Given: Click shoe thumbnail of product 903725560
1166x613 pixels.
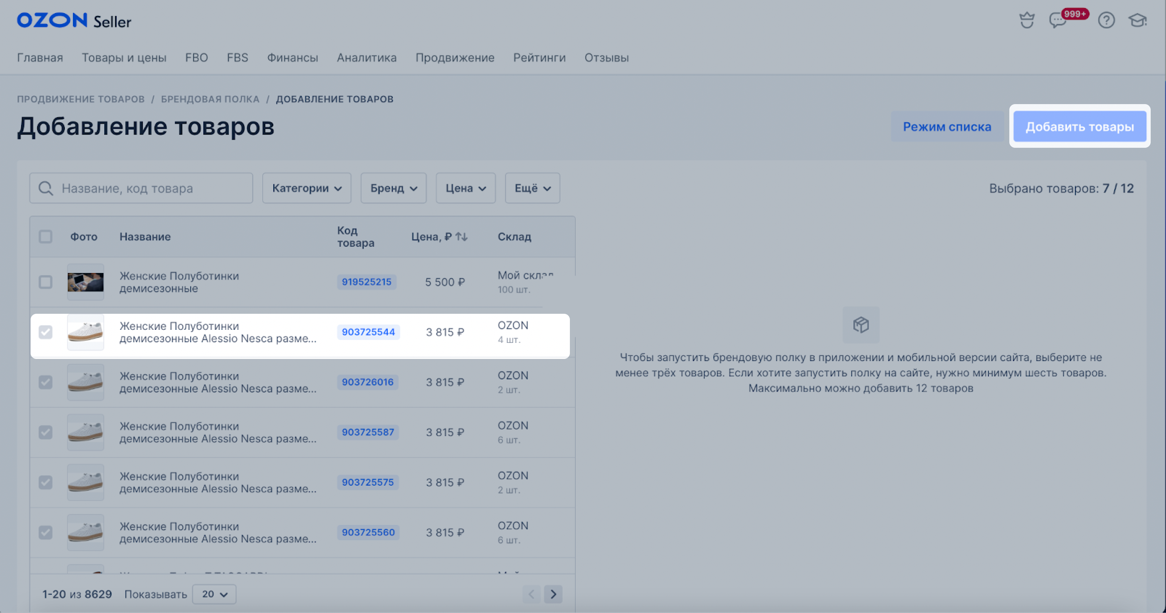Looking at the screenshot, I should [x=86, y=533].
